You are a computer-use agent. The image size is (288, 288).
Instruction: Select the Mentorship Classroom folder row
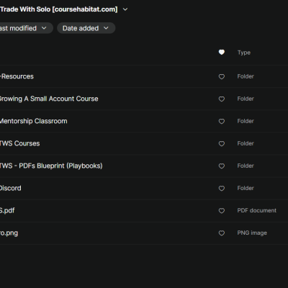[x=144, y=121]
